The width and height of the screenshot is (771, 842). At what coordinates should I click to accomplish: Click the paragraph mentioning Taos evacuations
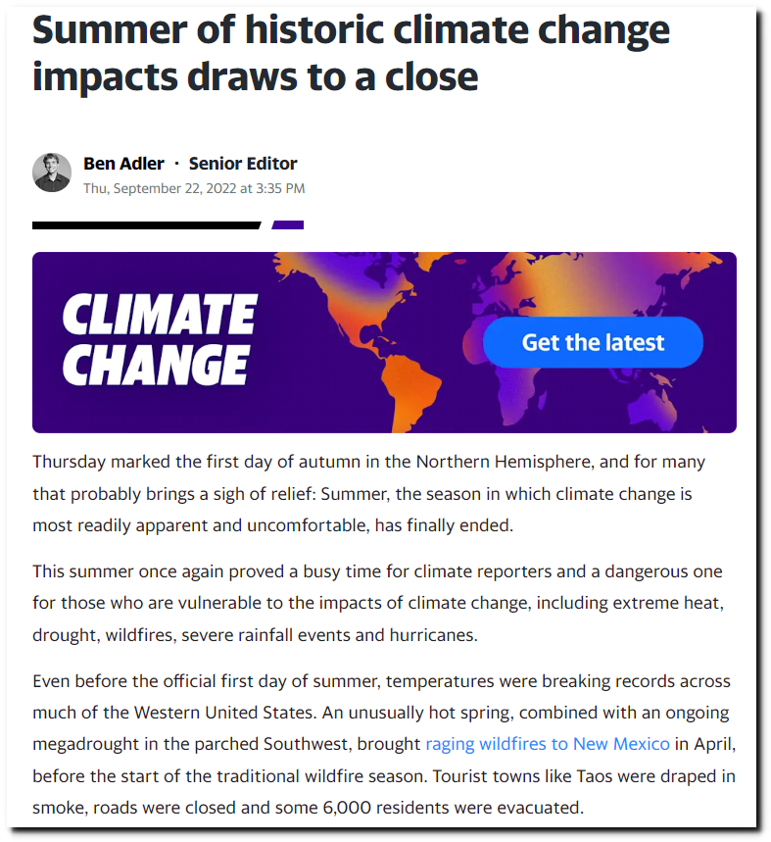(384, 744)
